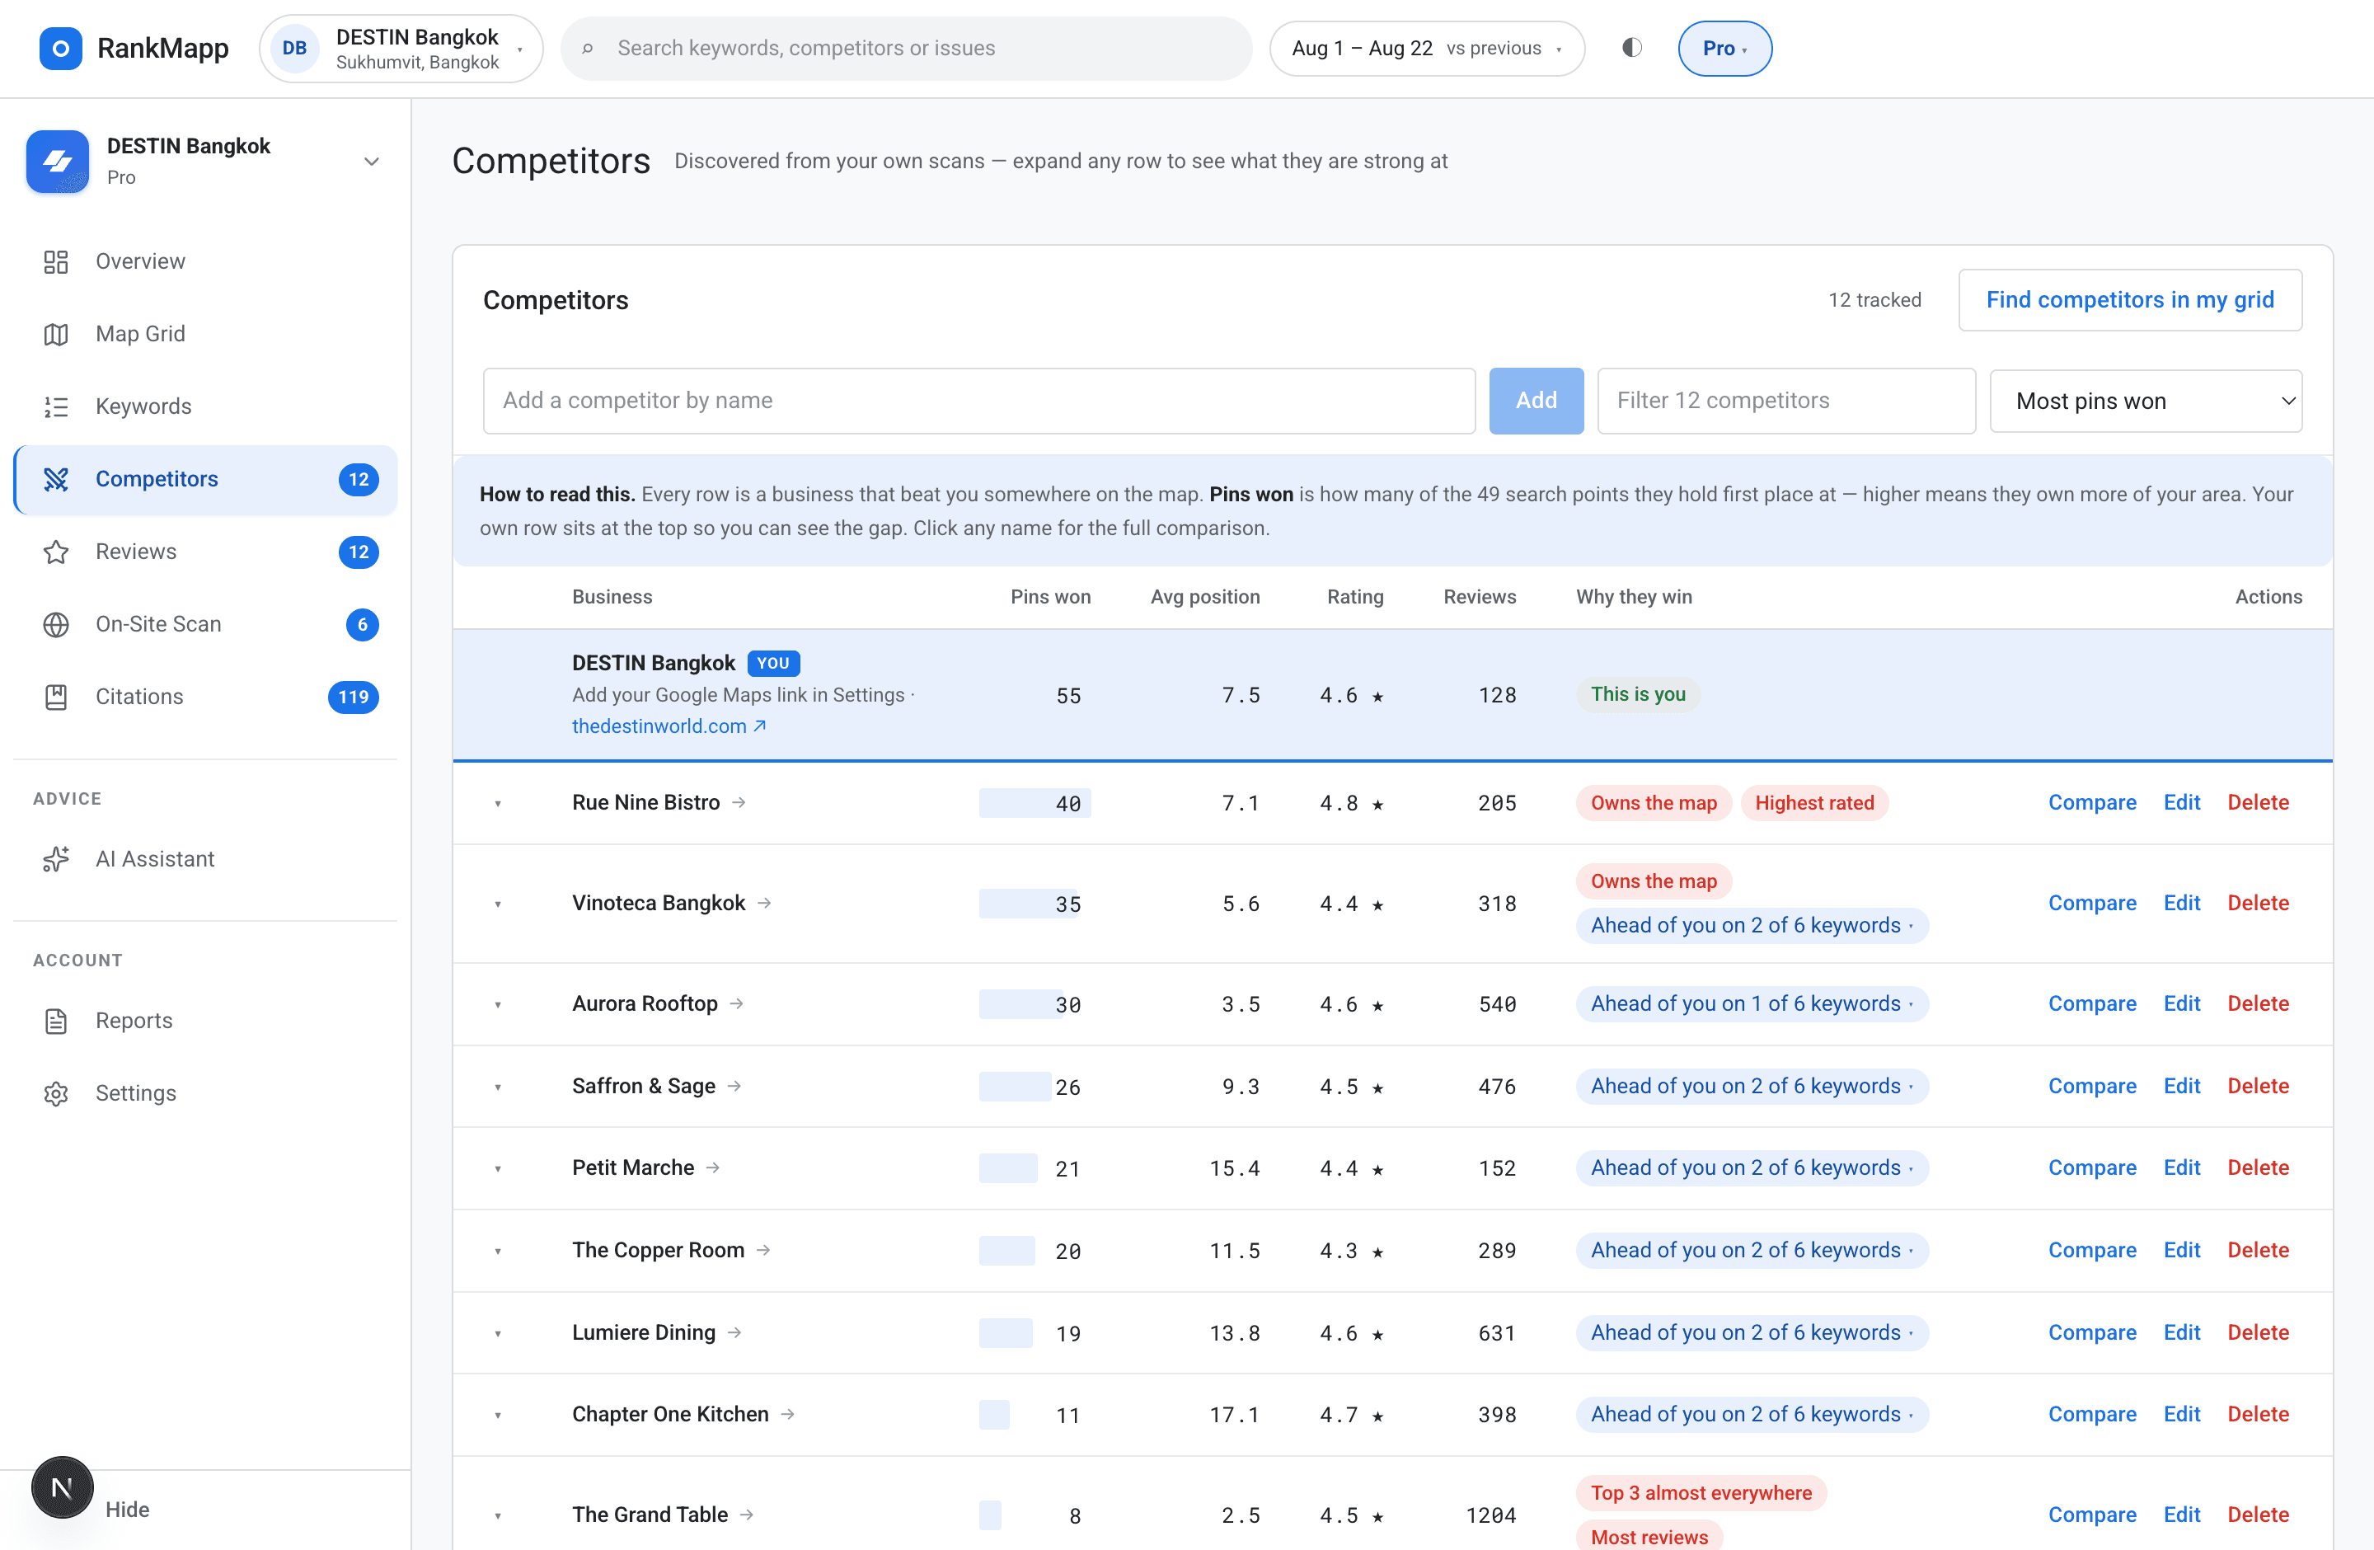The width and height of the screenshot is (2374, 1550).
Task: Expand the Aurora Rooftop row
Action: (498, 1005)
